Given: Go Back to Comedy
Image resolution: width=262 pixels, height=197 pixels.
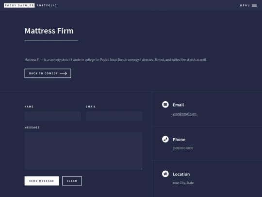Looking at the screenshot, I should [48, 73].
